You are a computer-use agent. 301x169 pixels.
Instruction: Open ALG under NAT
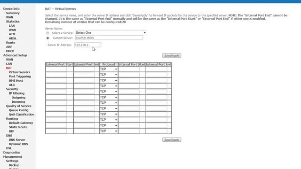(12, 85)
